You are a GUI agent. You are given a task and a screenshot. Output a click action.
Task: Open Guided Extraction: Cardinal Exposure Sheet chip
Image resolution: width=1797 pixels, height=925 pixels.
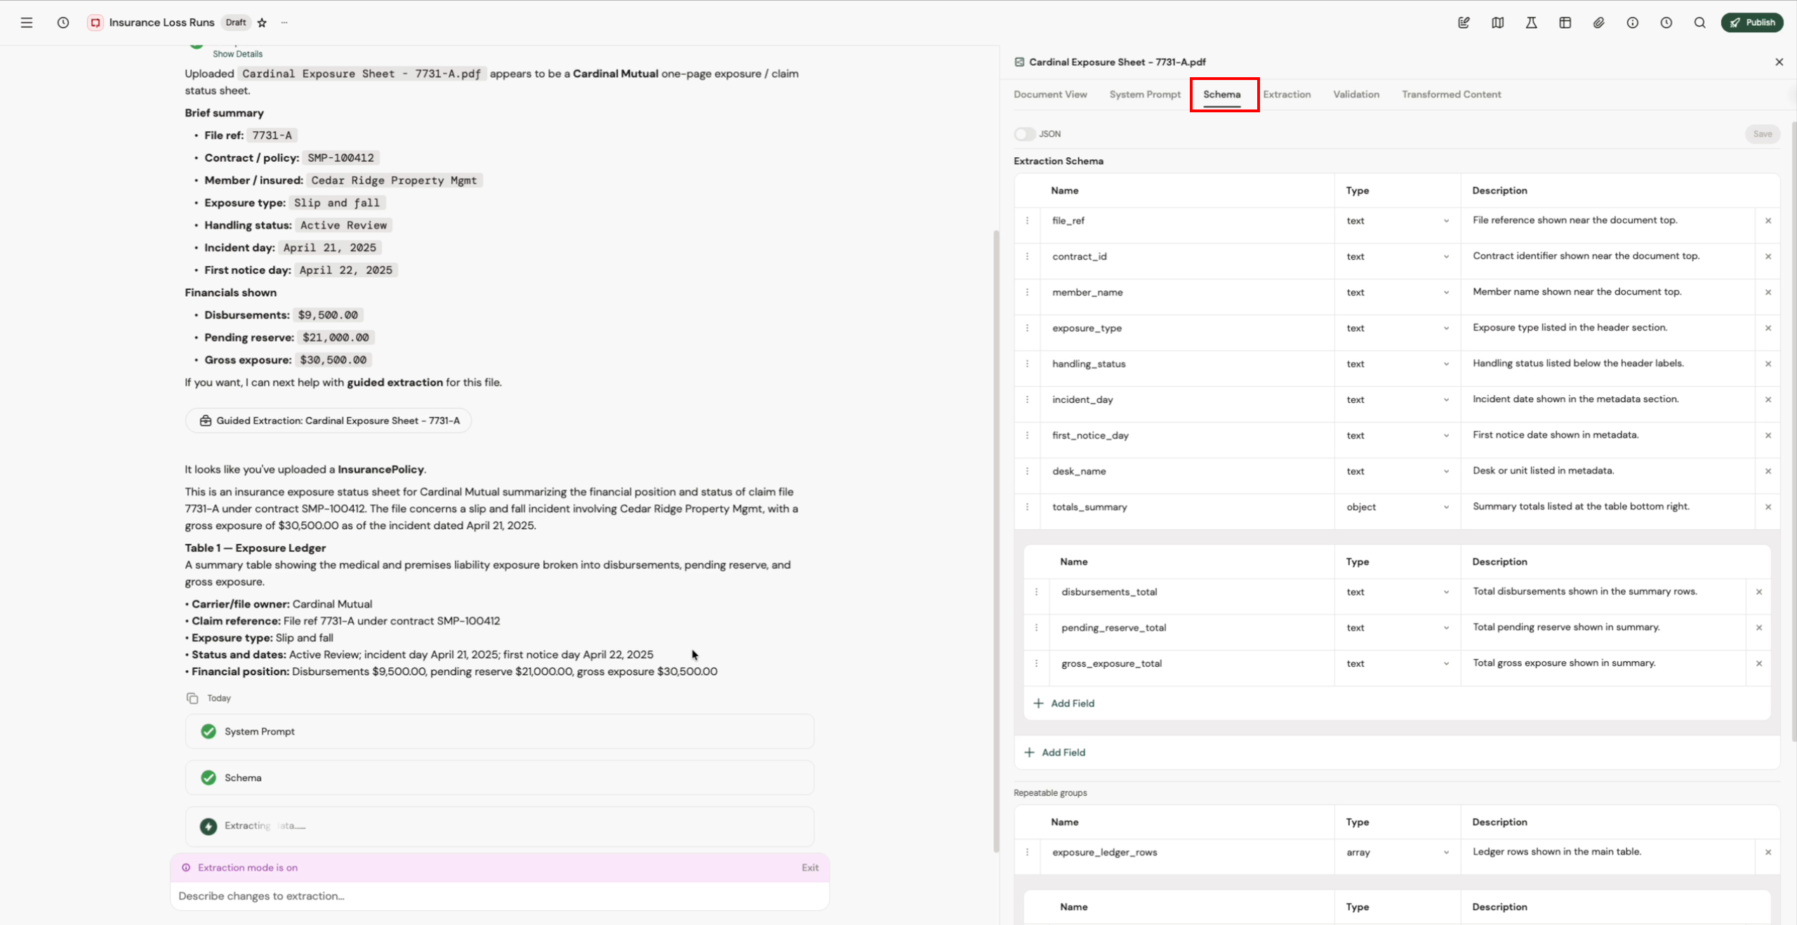329,420
